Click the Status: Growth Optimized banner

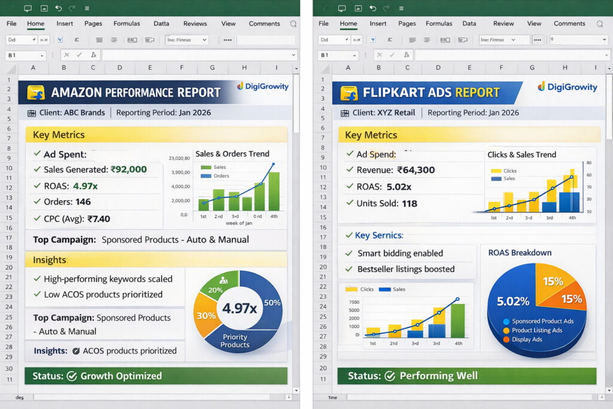(156, 376)
